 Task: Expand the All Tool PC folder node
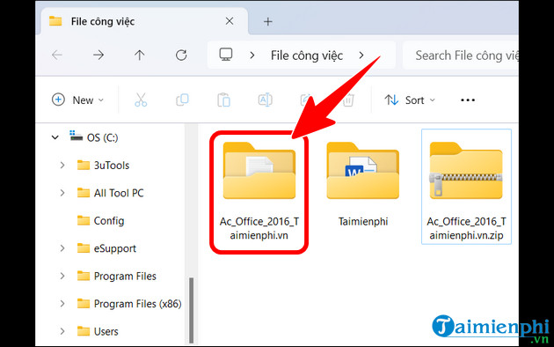[x=62, y=193]
